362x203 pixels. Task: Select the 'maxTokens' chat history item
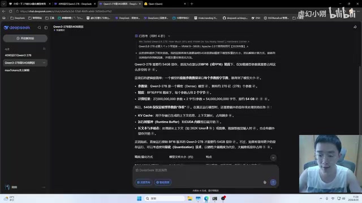(x=17, y=70)
